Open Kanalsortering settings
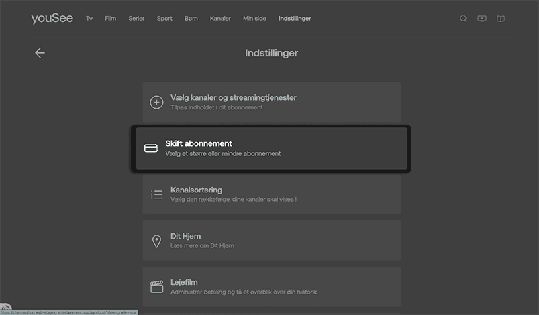 (x=272, y=194)
